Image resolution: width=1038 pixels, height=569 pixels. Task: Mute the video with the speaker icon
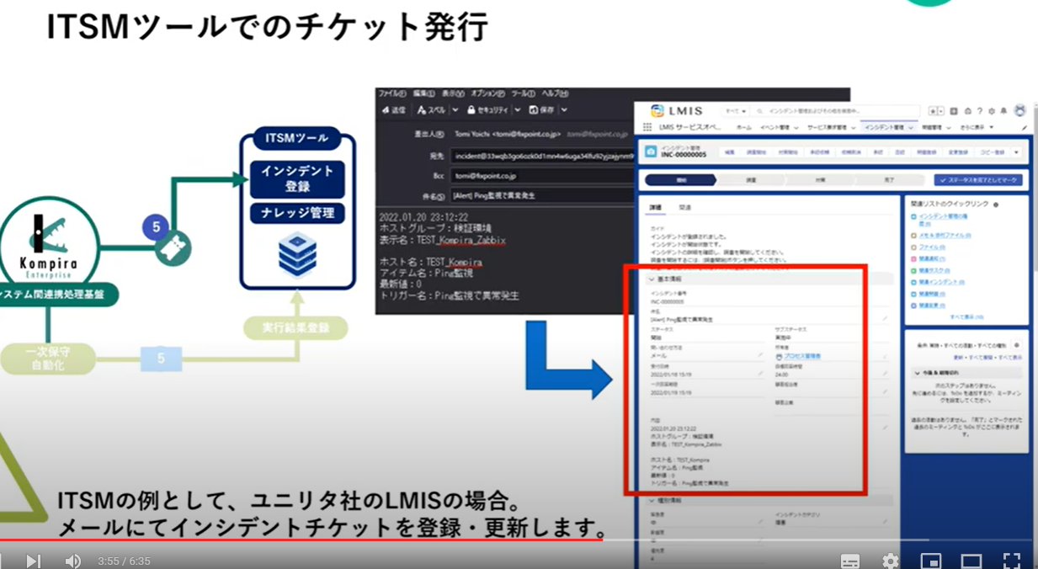pyautogui.click(x=73, y=561)
